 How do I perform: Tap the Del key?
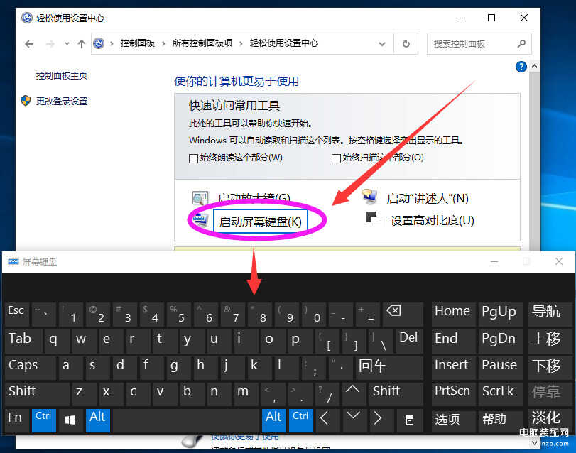point(410,342)
